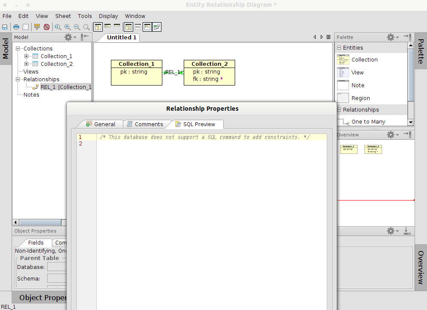Select Collection_2 entity box in diagram

coord(209,73)
